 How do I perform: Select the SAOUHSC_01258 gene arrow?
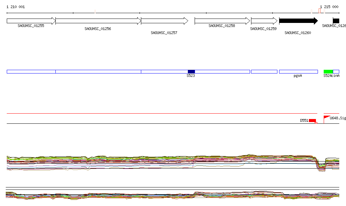coord(222,21)
